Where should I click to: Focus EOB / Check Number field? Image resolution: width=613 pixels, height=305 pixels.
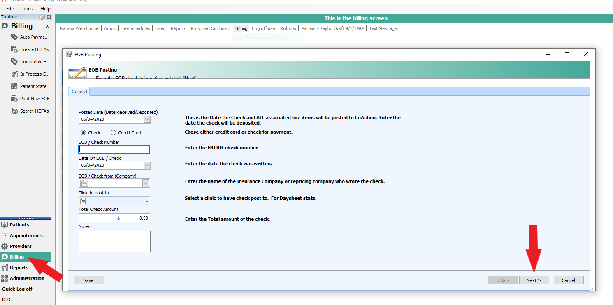tap(114, 150)
